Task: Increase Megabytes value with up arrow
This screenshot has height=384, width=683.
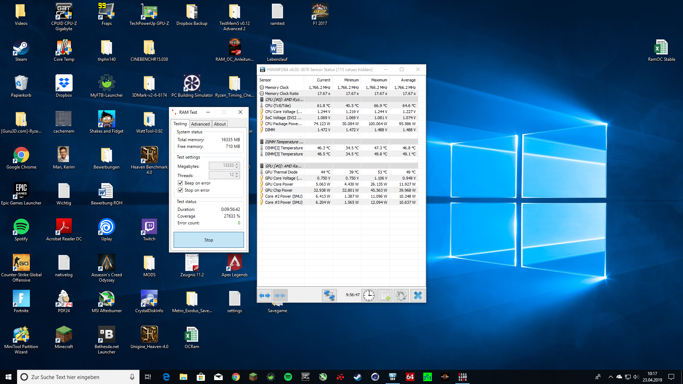Action: click(237, 164)
